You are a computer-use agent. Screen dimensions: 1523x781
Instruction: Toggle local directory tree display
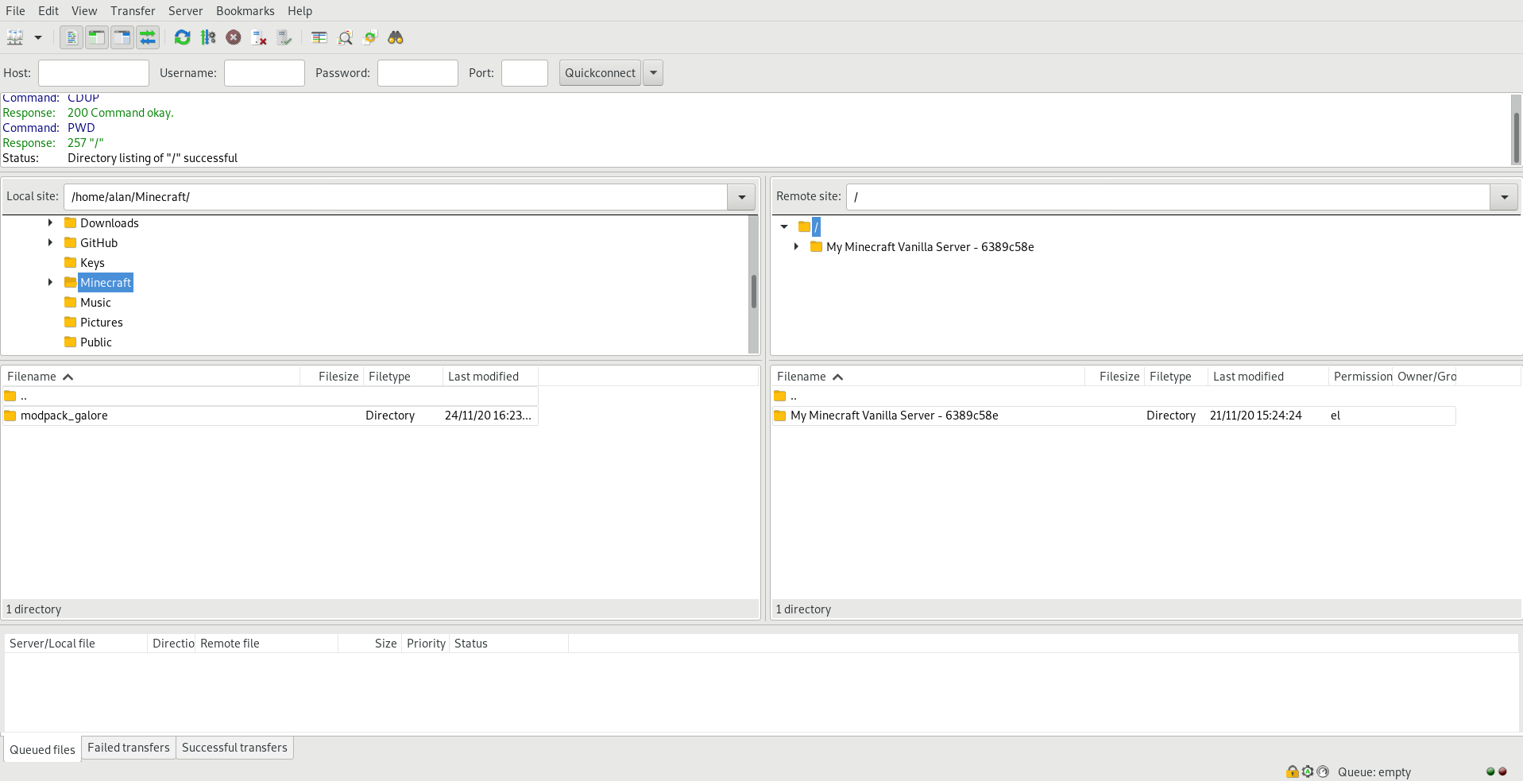pyautogui.click(x=97, y=37)
